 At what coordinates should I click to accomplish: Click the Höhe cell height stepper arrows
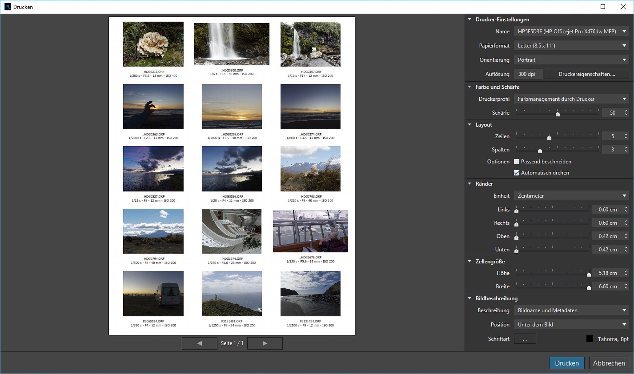tap(626, 273)
